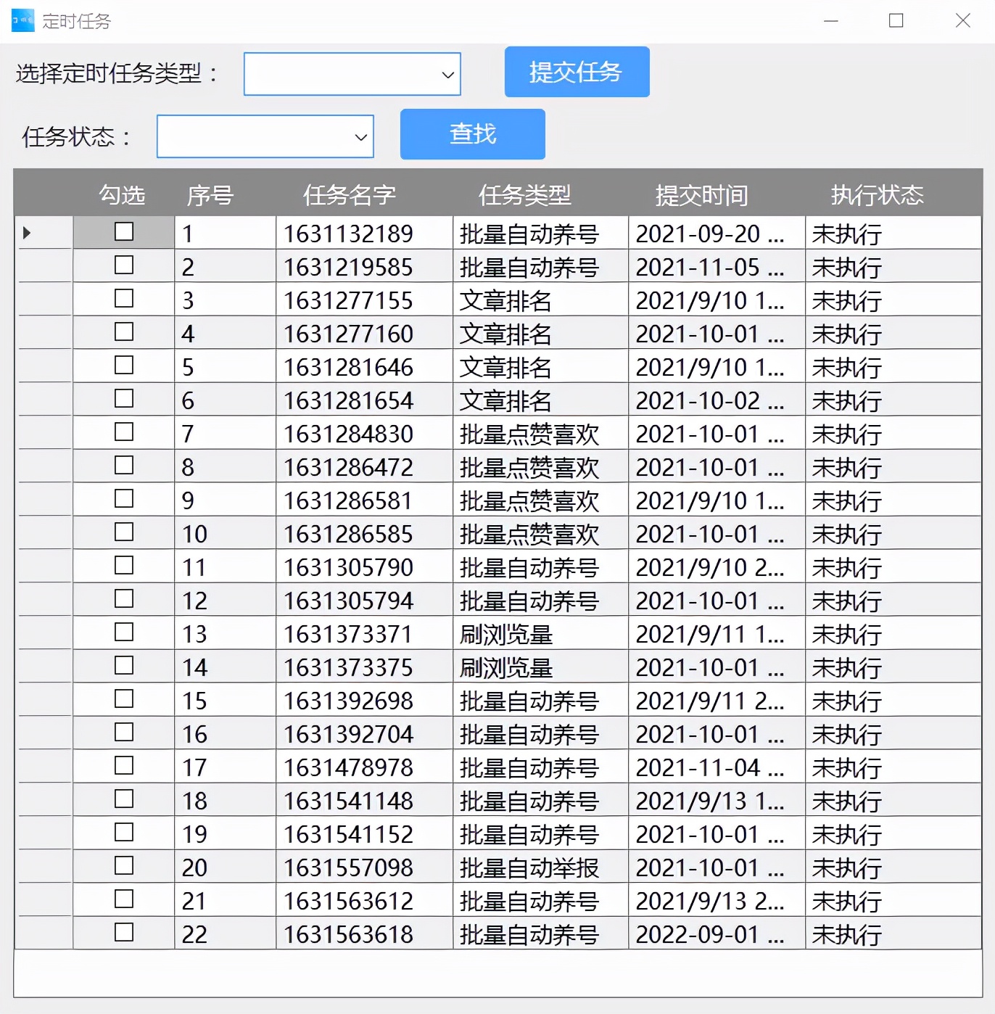
Task: Click task name 1631541148
Action: (364, 801)
